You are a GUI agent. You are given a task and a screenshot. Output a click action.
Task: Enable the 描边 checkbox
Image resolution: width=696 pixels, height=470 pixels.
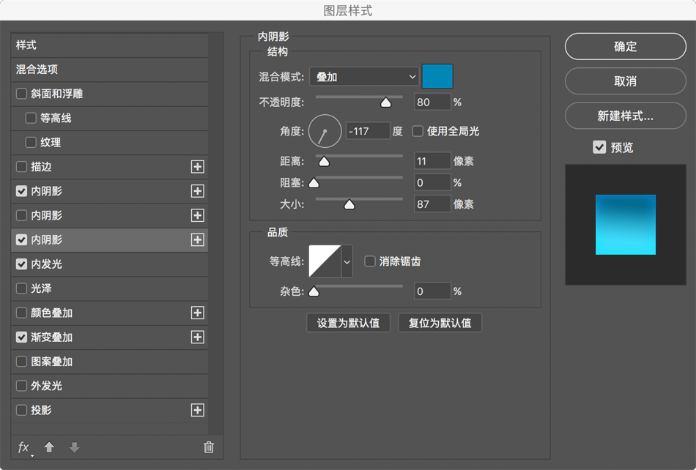point(21,167)
